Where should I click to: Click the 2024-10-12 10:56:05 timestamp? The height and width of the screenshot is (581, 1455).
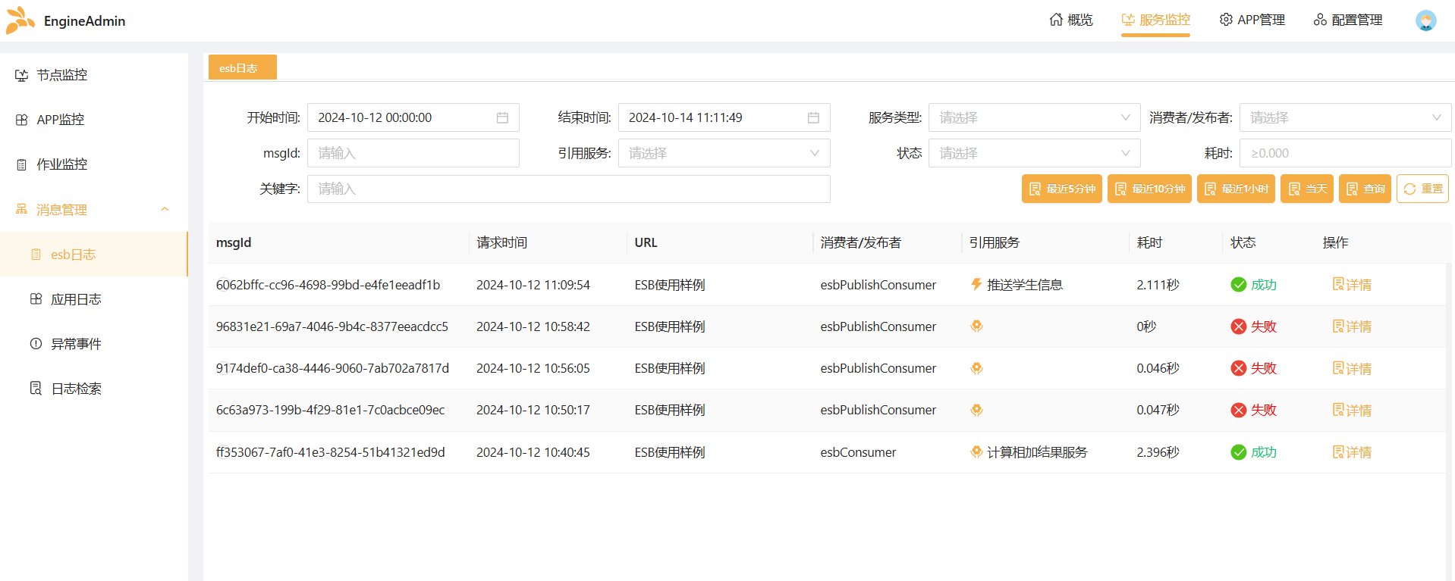533,368
